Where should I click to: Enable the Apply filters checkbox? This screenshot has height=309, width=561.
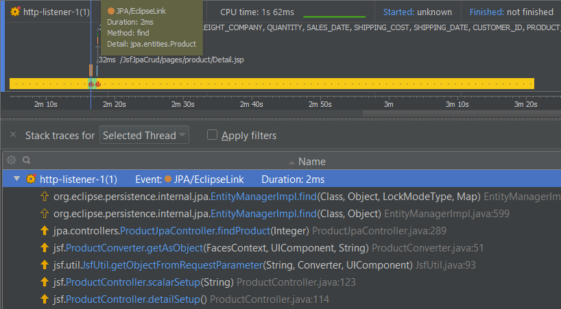(212, 135)
